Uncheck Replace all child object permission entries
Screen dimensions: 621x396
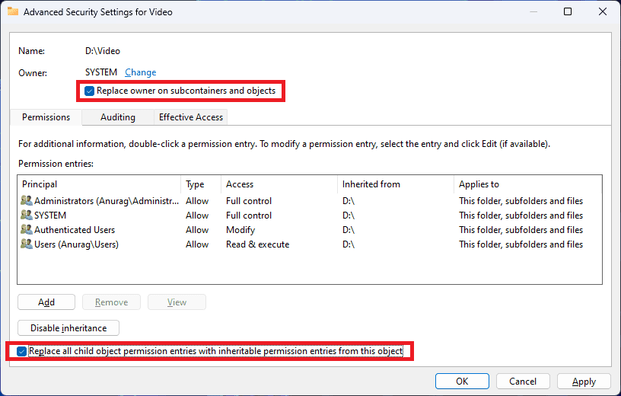(22, 351)
